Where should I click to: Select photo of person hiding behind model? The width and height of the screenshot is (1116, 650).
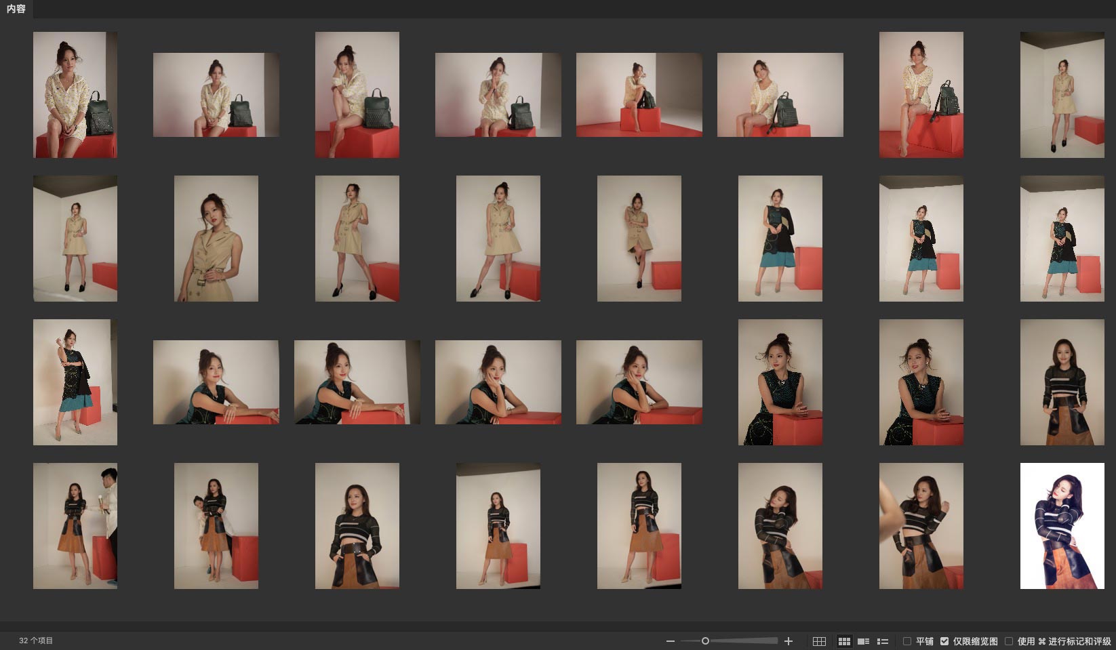coord(216,526)
